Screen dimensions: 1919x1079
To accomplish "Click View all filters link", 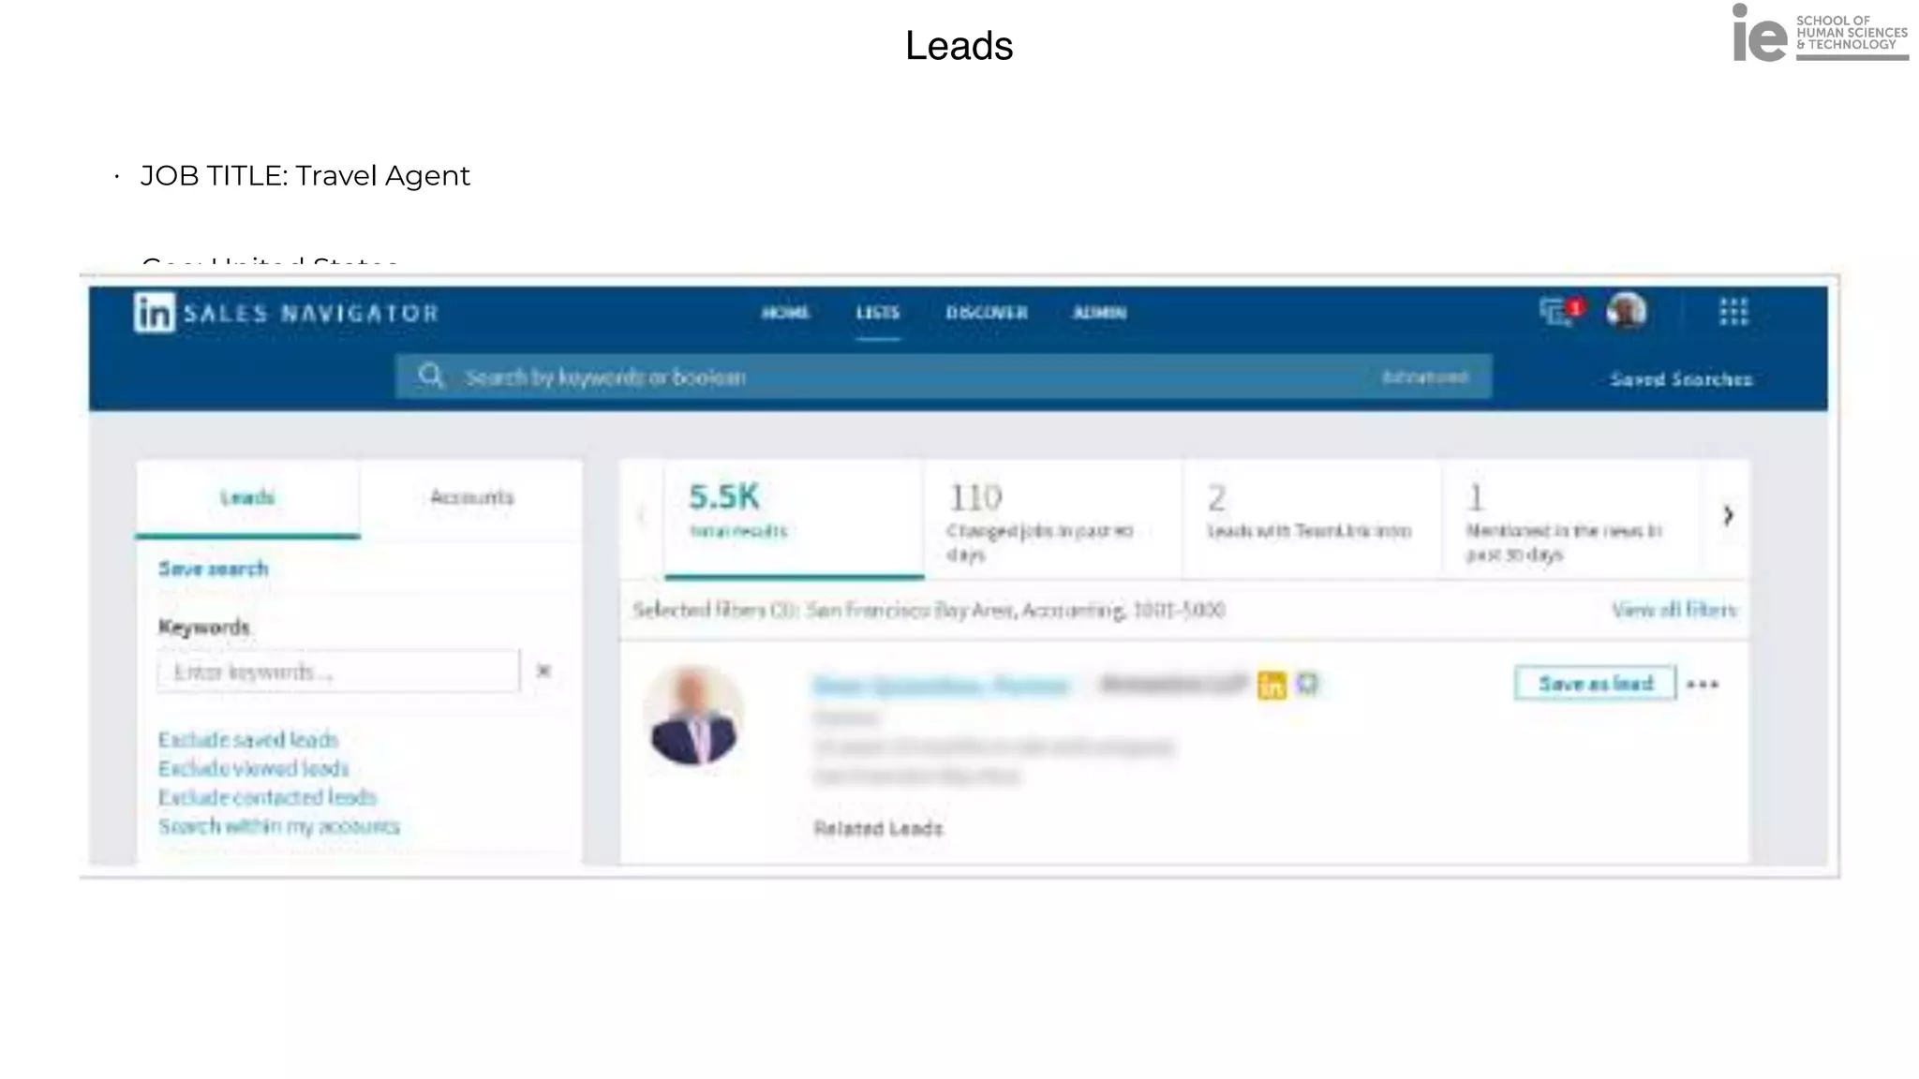I will (1674, 610).
